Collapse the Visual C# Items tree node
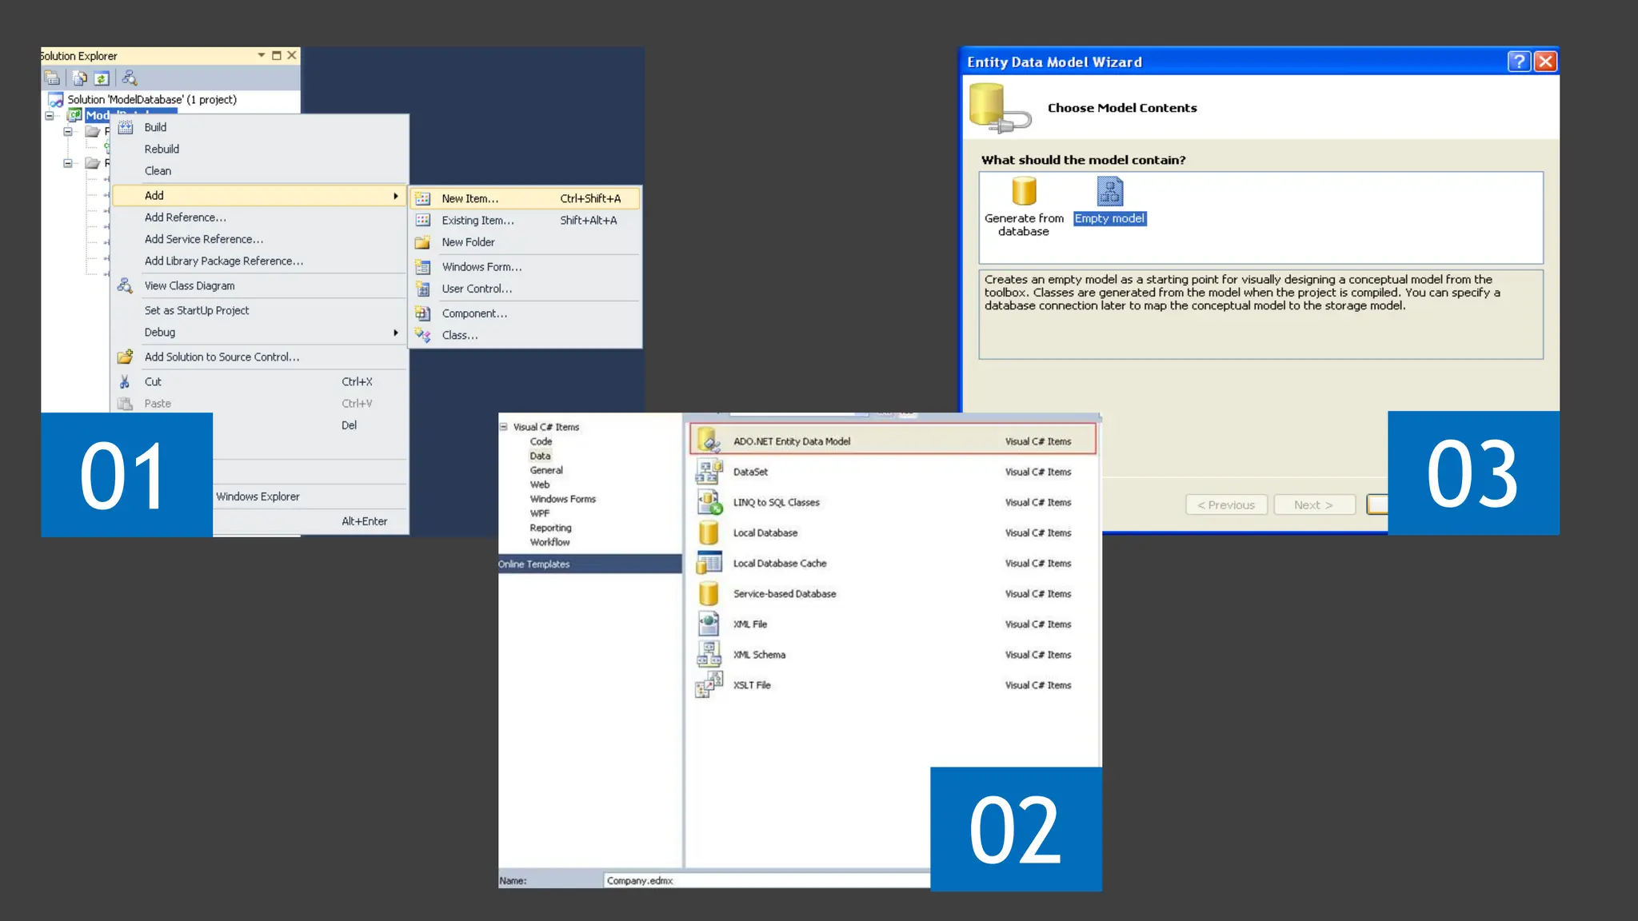This screenshot has height=921, width=1638. point(504,427)
